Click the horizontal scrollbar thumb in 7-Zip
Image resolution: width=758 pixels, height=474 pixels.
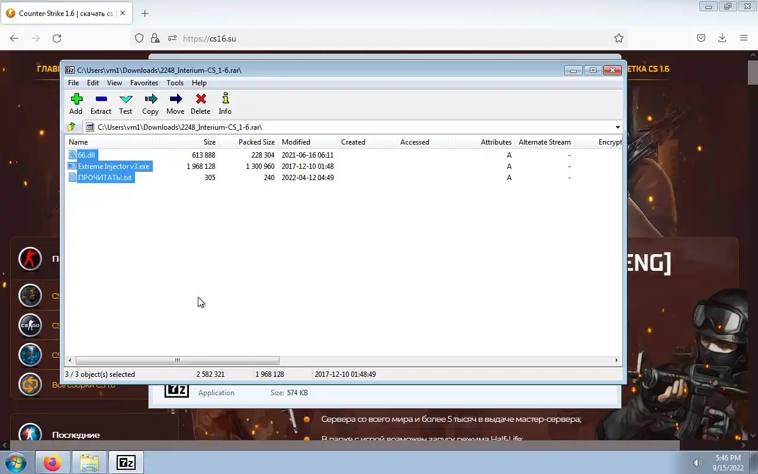[177, 360]
